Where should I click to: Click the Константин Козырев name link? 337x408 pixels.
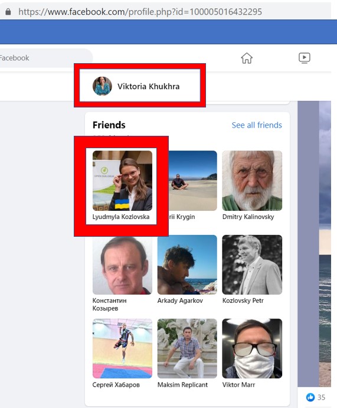109,305
